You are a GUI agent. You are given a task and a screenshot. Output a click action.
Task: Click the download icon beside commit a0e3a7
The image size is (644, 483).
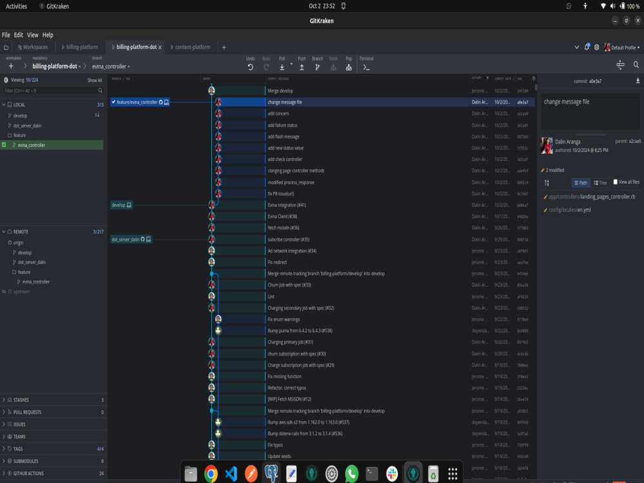point(638,81)
